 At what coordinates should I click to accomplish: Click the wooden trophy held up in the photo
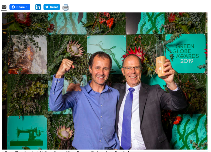(x=161, y=67)
